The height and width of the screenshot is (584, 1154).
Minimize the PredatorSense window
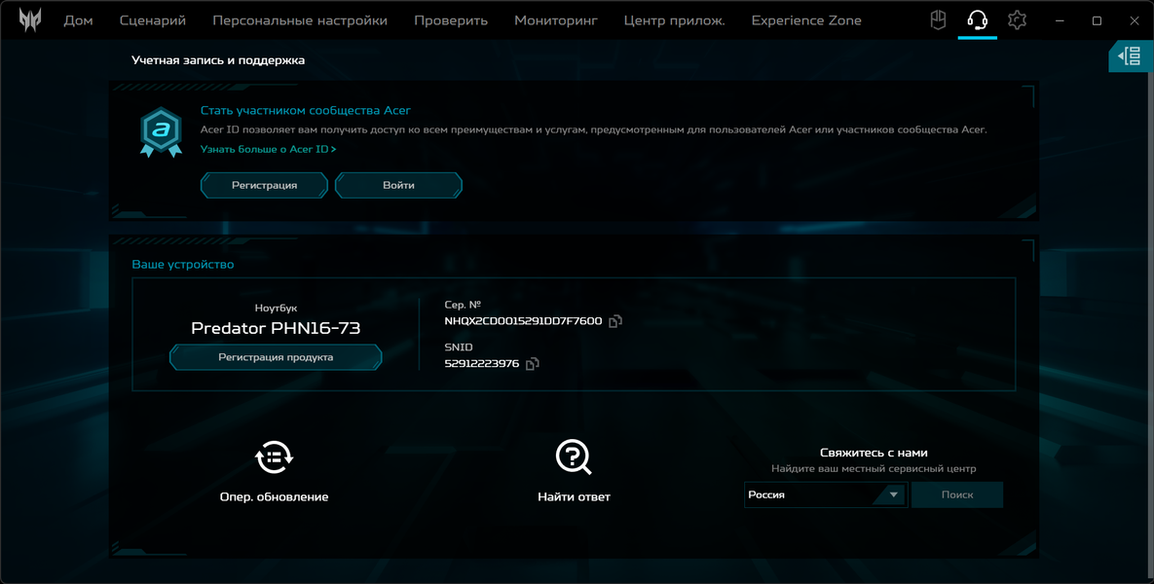coord(1060,20)
